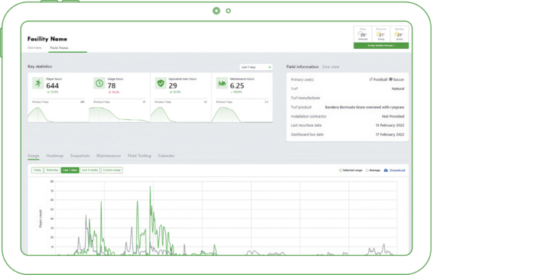Click tomorrow's sunny weather icon

379,34
